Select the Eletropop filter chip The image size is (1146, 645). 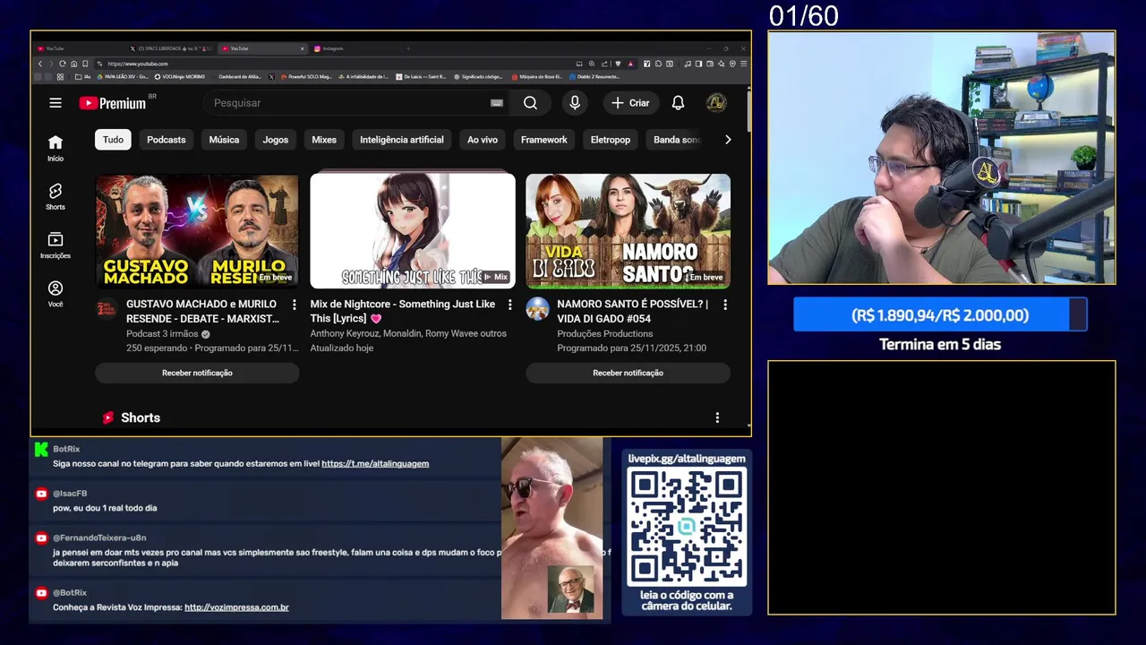pos(611,140)
